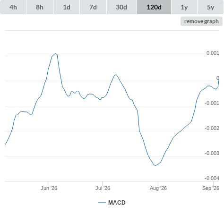Switch chart to 30d range
This screenshot has width=224, height=215.
click(x=121, y=7)
